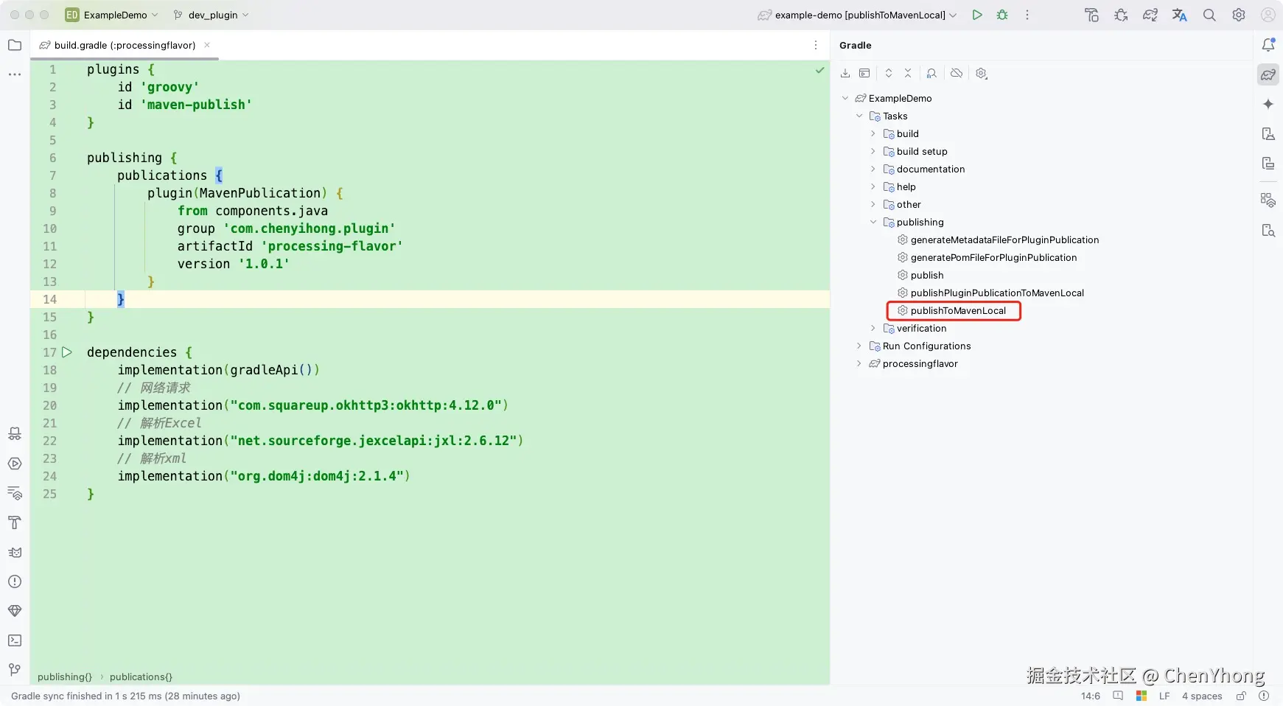Attach debugger to process via bug-arrow icon
This screenshot has width=1283, height=706.
pos(1121,15)
